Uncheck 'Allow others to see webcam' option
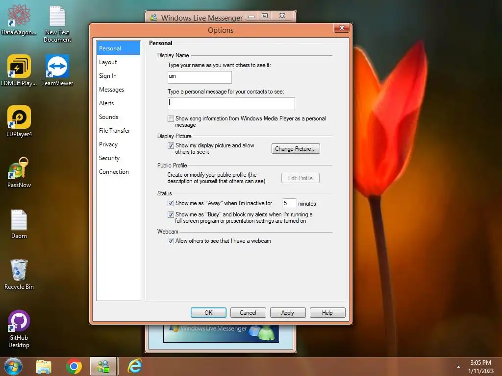 pos(171,241)
